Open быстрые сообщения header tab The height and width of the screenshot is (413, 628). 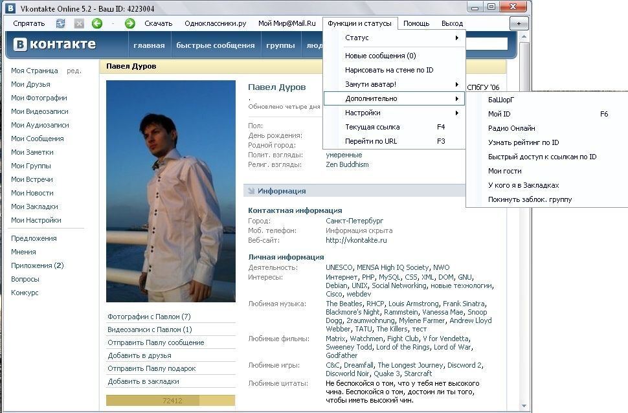click(216, 45)
